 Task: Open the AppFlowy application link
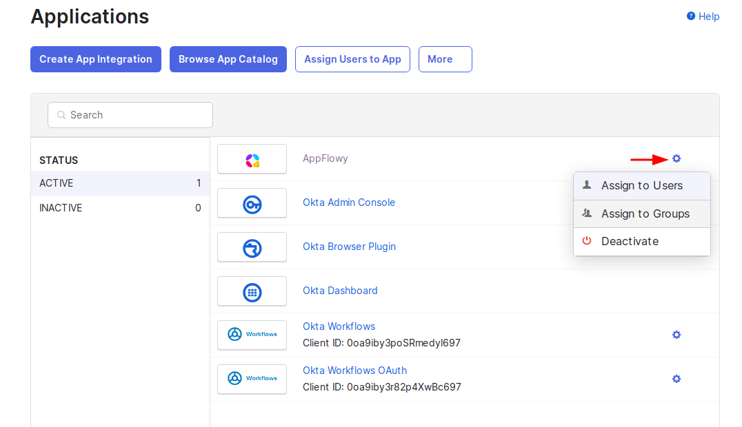(325, 158)
